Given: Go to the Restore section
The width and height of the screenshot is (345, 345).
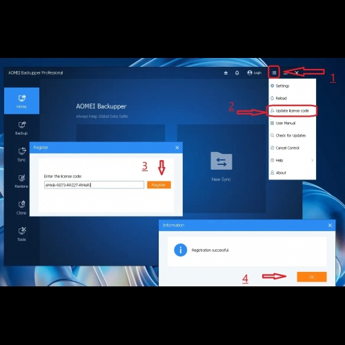Looking at the screenshot, I should click(21, 181).
